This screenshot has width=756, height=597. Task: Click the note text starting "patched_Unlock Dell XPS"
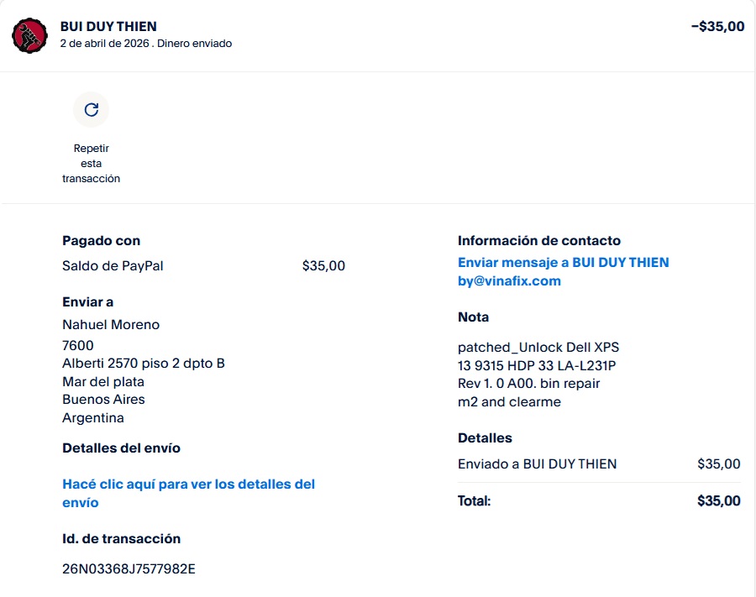538,348
